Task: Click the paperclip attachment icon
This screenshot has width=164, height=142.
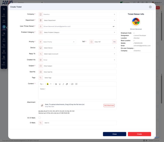Action: coord(42,105)
